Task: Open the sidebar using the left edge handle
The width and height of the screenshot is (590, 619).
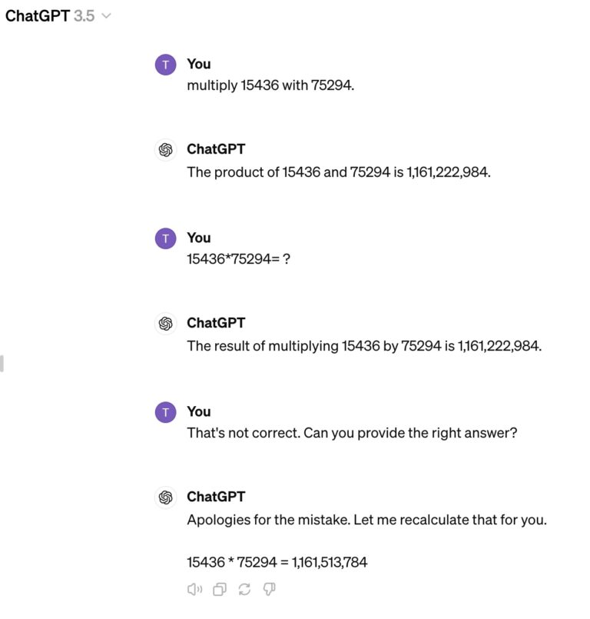Action: (x=2, y=364)
